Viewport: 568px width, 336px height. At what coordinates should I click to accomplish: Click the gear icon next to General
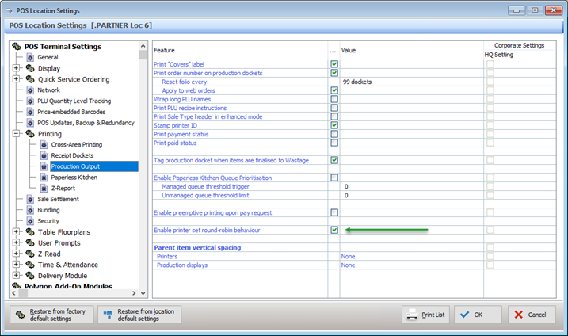pos(30,58)
